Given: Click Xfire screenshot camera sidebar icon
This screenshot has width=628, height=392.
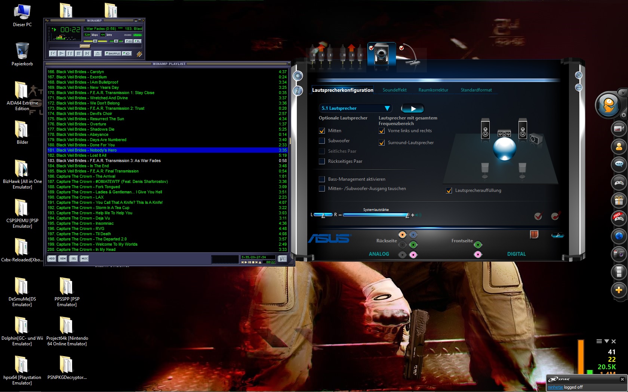Looking at the screenshot, I should 619,254.
